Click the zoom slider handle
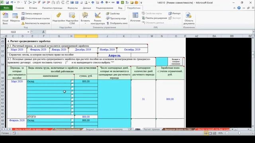Image resolution: width=255 pixels, height=143 pixels. [x=239, y=133]
